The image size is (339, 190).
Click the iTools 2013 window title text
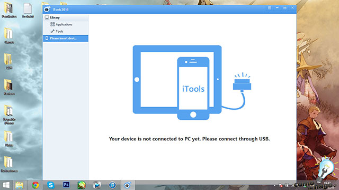point(60,9)
